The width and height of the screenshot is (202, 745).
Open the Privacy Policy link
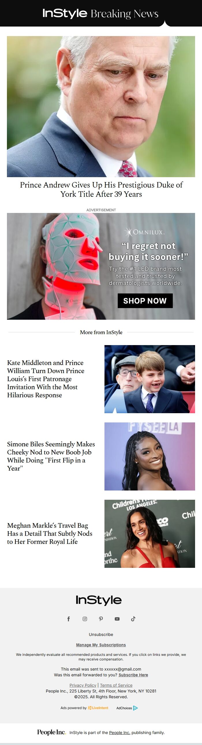point(83,686)
